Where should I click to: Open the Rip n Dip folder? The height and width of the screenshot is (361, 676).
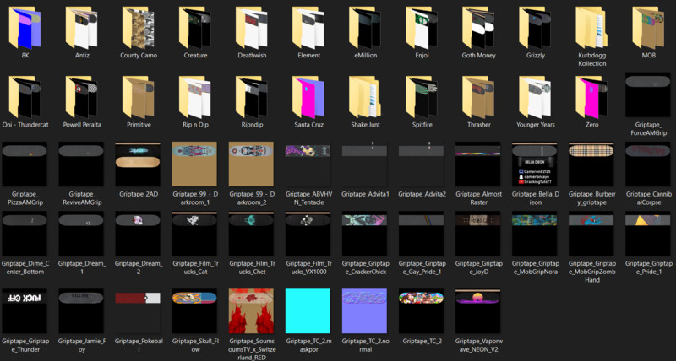(x=195, y=97)
